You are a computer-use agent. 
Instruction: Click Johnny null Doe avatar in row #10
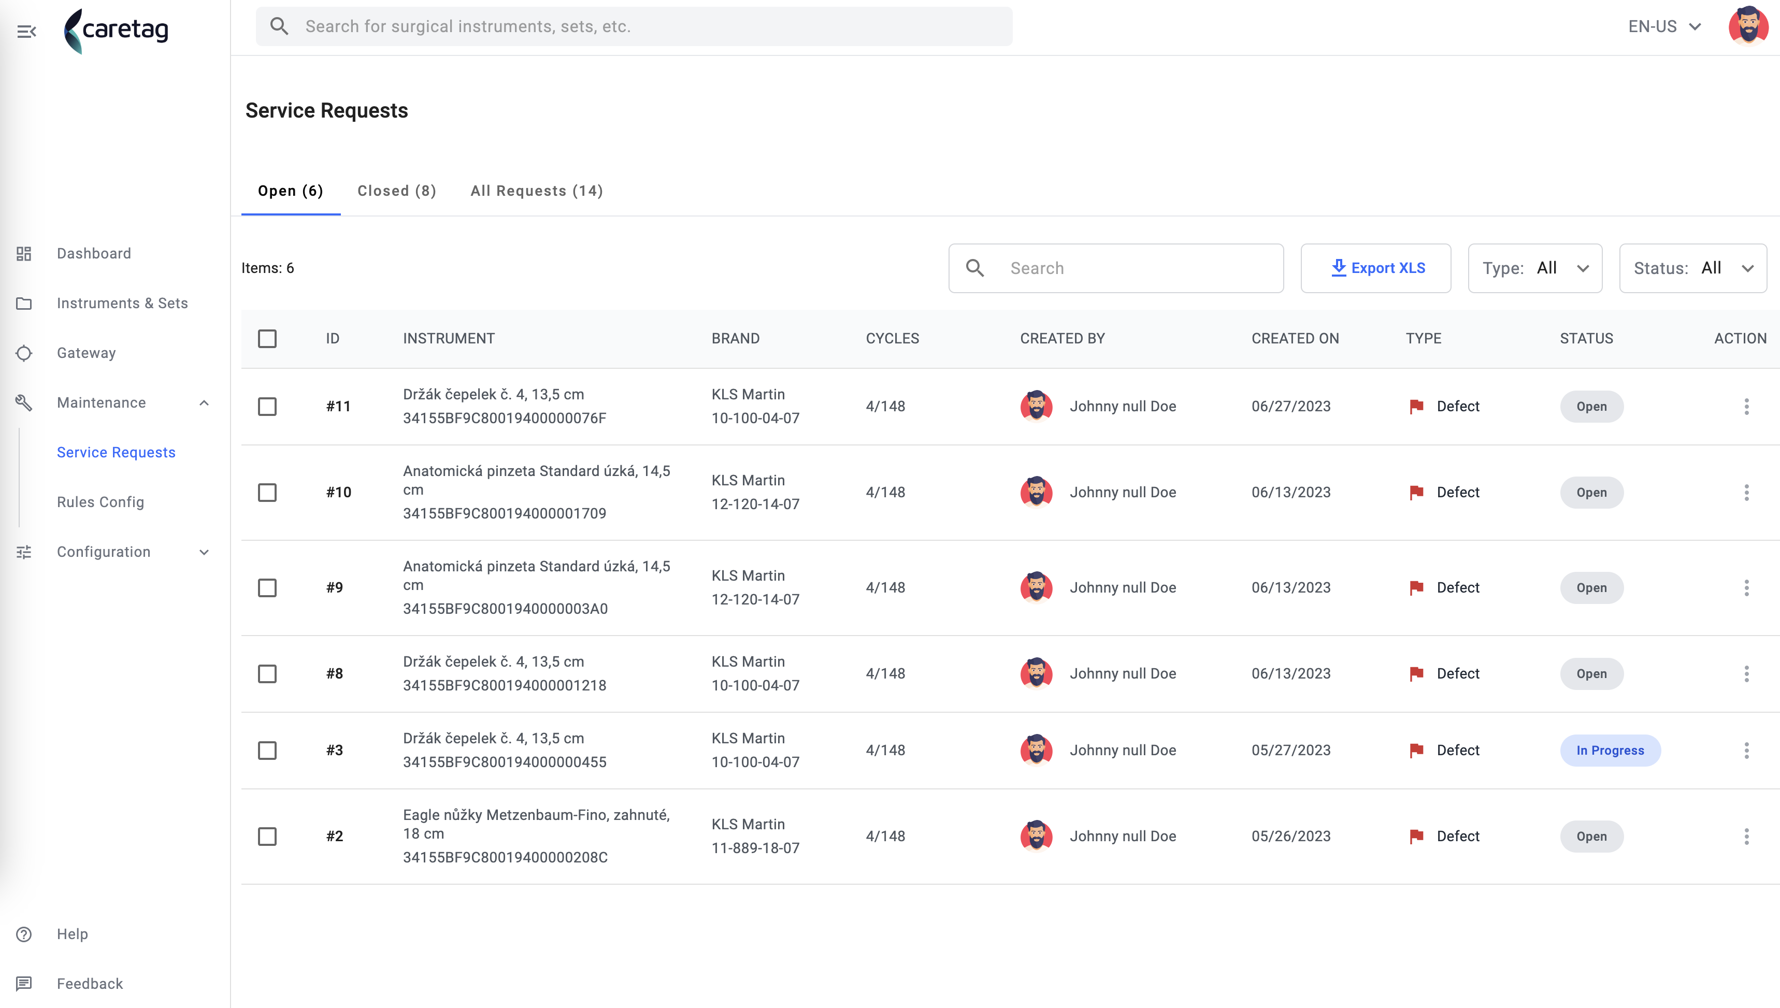coord(1037,492)
